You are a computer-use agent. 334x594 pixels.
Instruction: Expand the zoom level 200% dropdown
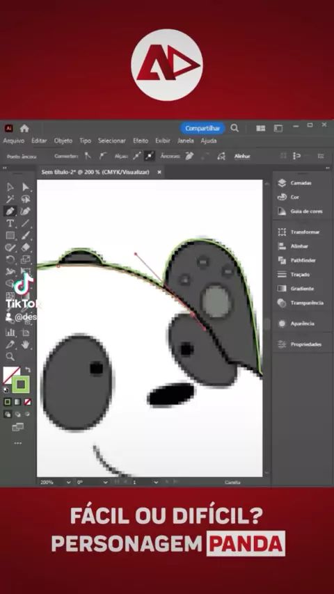(x=56, y=482)
